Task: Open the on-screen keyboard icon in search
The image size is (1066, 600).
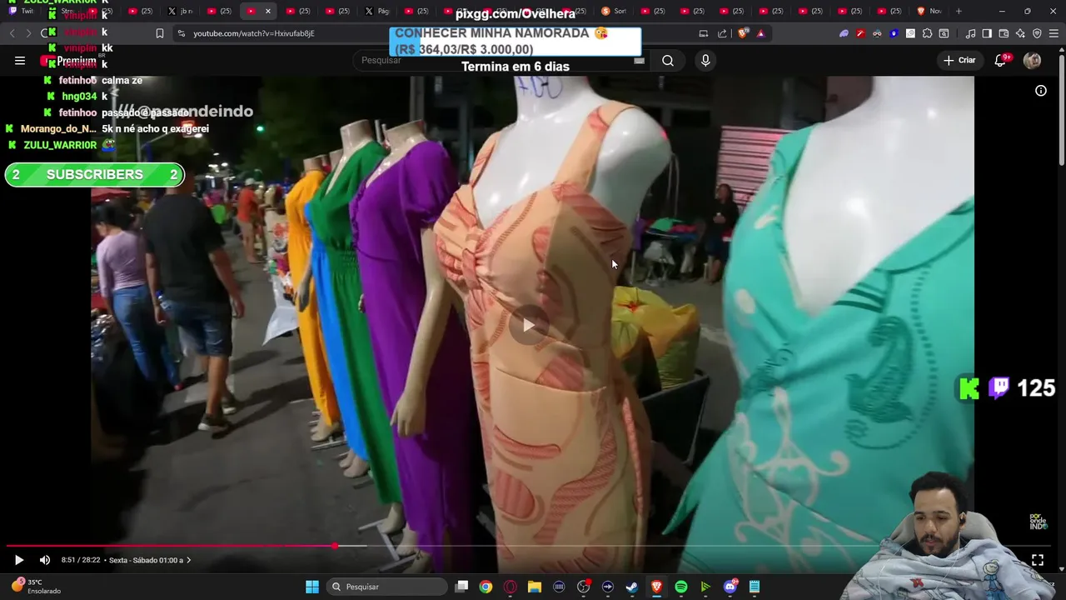Action: pyautogui.click(x=639, y=60)
